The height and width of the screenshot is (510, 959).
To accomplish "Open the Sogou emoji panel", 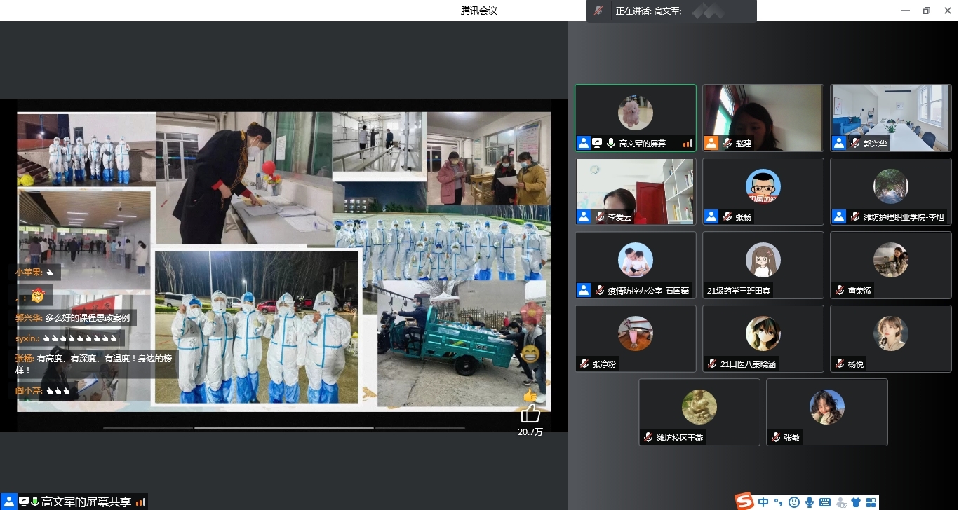I will tap(794, 502).
